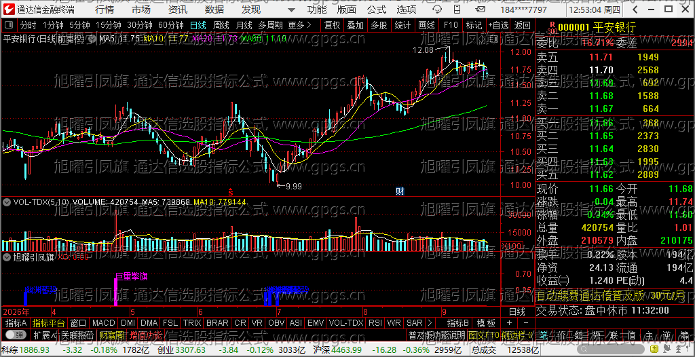Click the round icon next to 平安银行 chart title
This screenshot has height=357, width=695.
pyautogui.click(x=91, y=39)
